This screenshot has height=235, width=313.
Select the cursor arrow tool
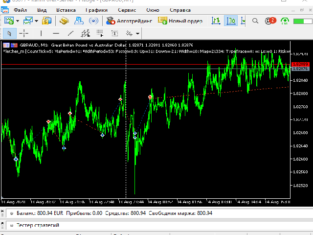coord(9,33)
